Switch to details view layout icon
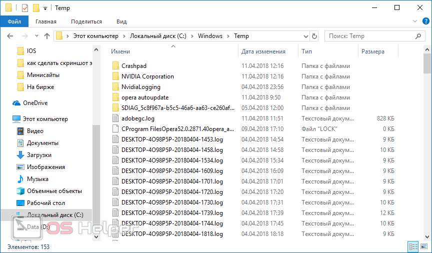This screenshot has width=432, height=253. pos(413,246)
